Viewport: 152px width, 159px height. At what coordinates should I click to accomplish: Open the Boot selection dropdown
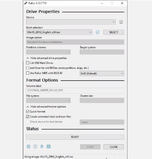coord(59,32)
